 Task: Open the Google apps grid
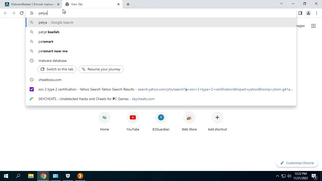pyautogui.click(x=313, y=26)
